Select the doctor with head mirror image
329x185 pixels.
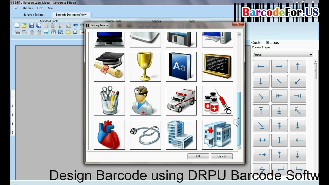[145, 100]
